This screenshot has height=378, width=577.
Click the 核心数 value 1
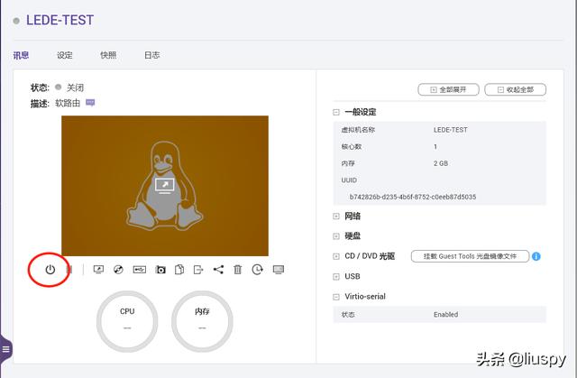tap(435, 147)
